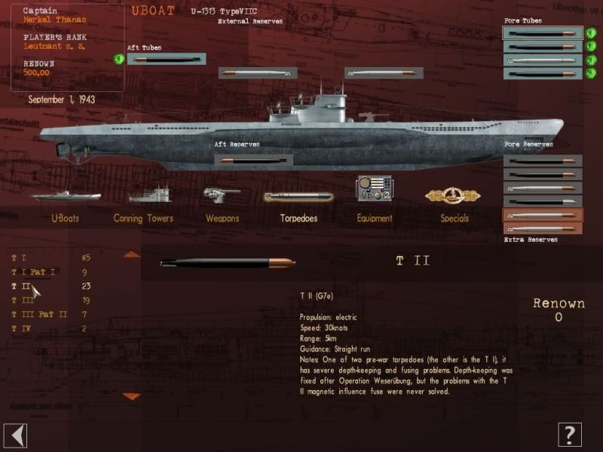Select the Specials golden badge icon
The image size is (603, 452).
tap(453, 196)
